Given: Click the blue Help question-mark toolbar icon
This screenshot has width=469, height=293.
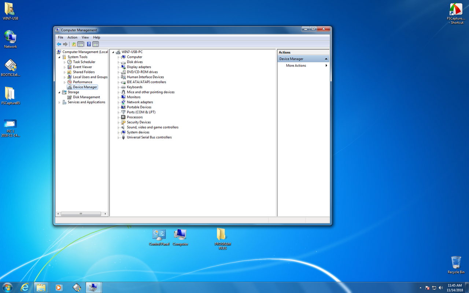Looking at the screenshot, I should click(x=89, y=44).
